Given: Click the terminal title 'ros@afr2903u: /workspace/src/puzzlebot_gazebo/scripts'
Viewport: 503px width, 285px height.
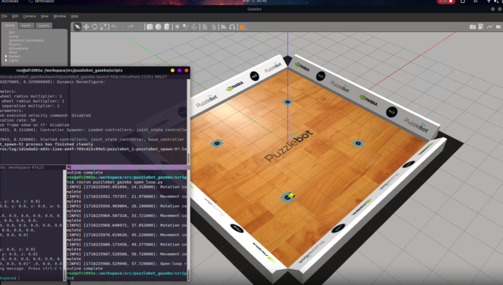Looking at the screenshot, I should [69, 70].
